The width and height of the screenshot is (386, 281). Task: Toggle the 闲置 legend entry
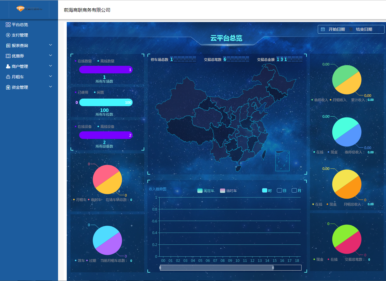click(x=99, y=93)
